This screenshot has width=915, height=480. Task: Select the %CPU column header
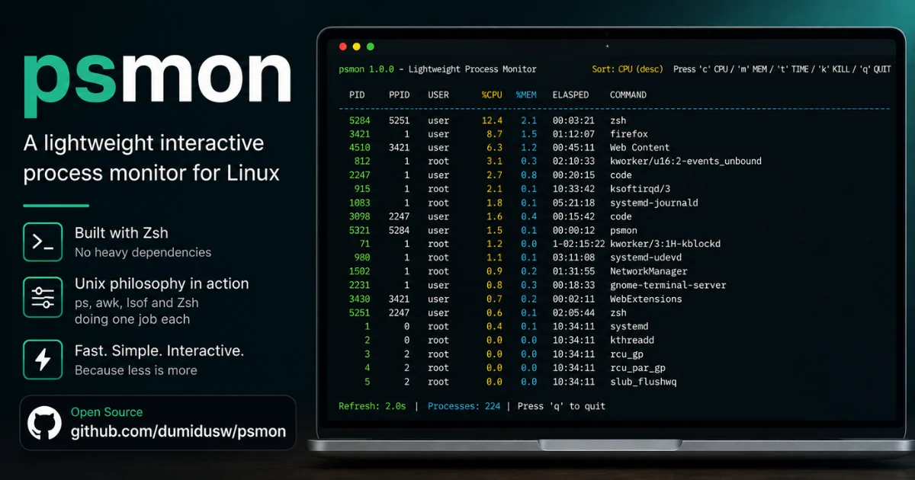[x=492, y=95]
